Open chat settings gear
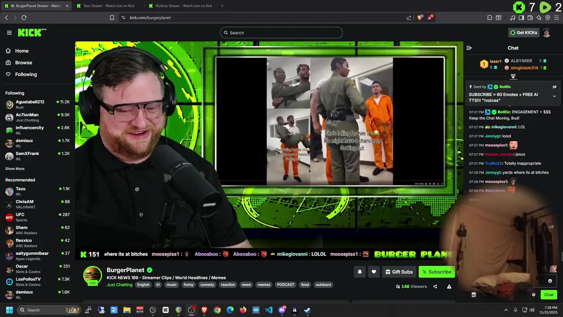Image resolution: width=563 pixels, height=317 pixels. point(534,295)
